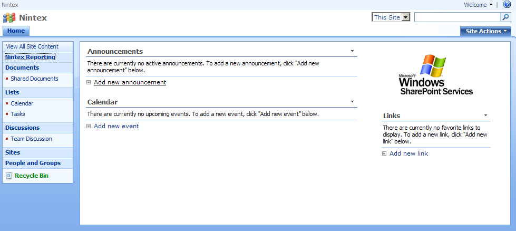Click the Nintex site logo icon

tap(9, 18)
